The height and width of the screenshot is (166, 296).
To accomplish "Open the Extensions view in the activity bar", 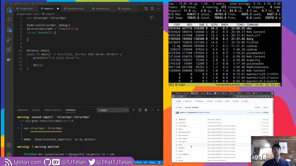I will pyautogui.click(x=9, y=49).
